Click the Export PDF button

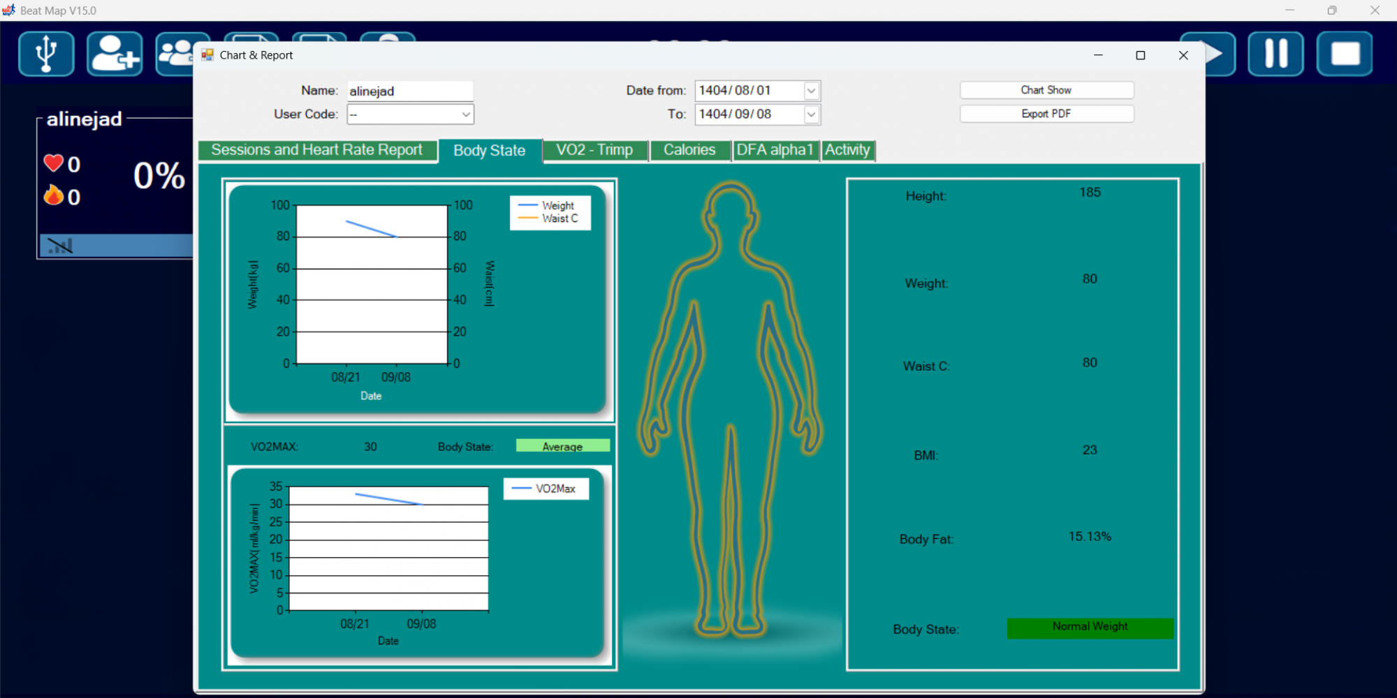pos(1046,114)
